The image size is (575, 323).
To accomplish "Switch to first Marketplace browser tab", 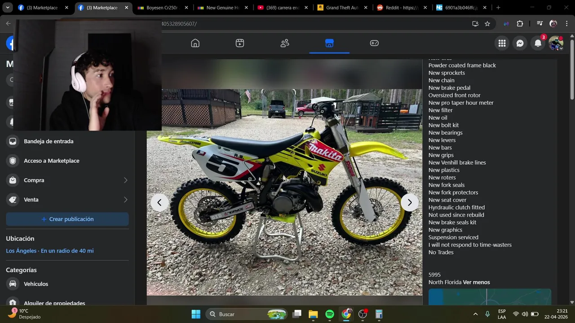I will pos(43,8).
